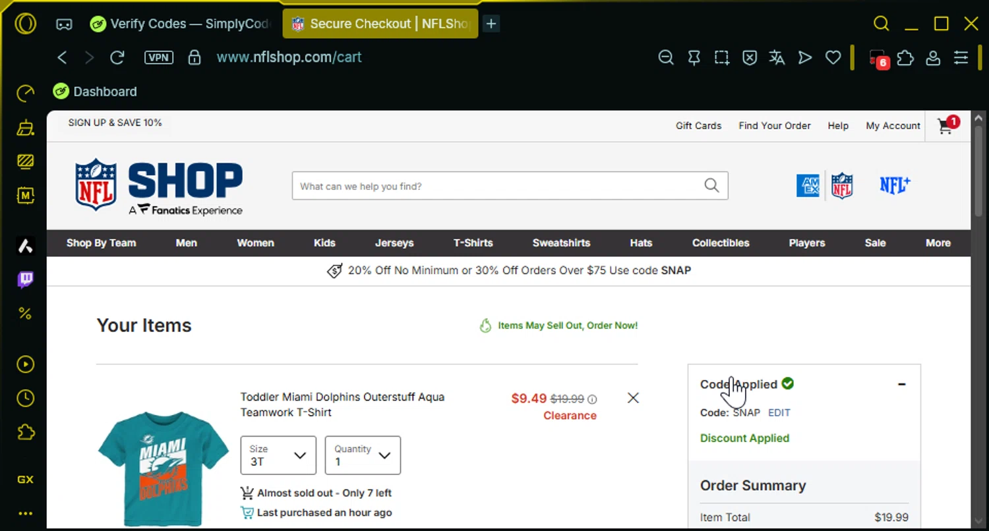989x531 pixels.
Task: Open Easy Setup sliders icon
Action: [x=961, y=58]
